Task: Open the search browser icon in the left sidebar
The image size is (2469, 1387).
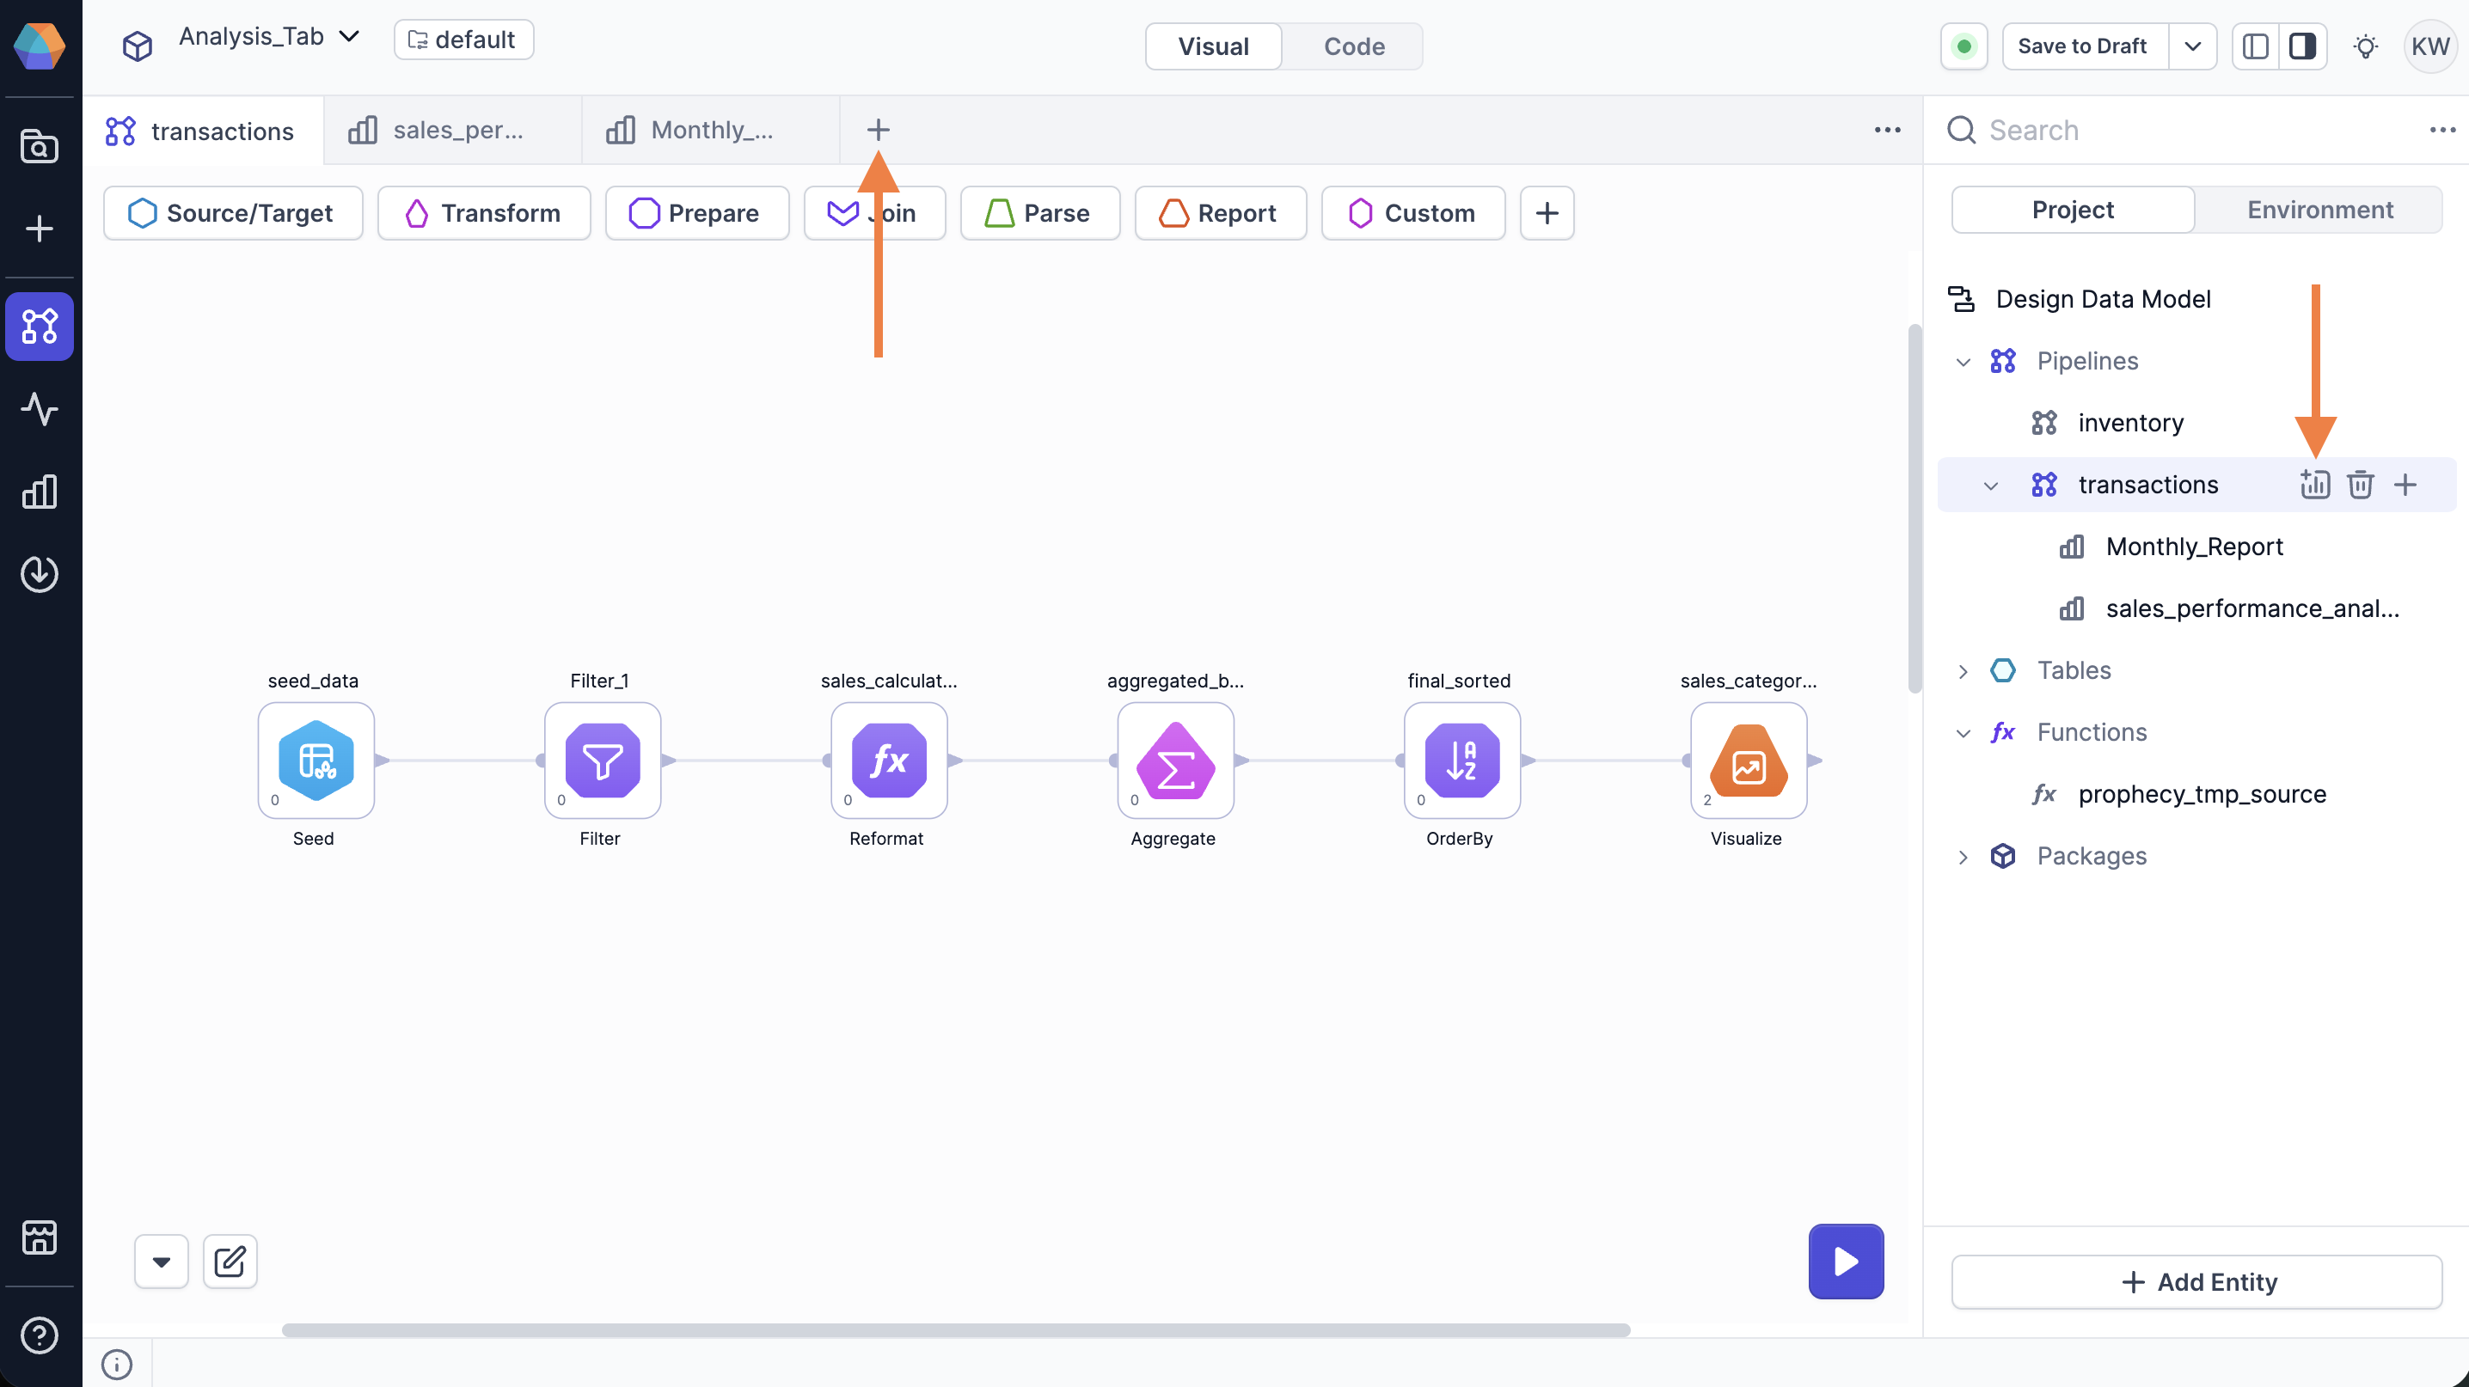Action: [x=40, y=145]
